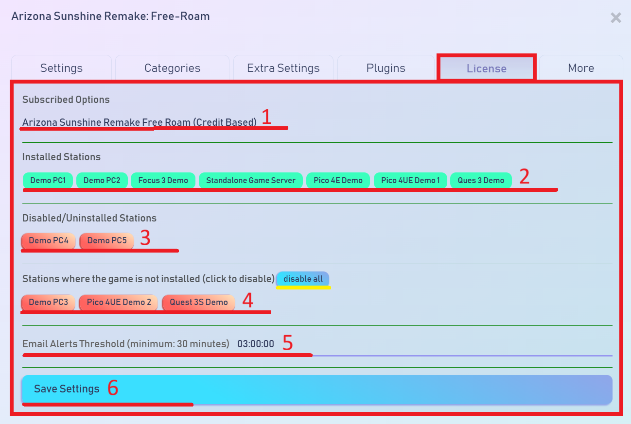Close the Arizona Sunshine Remake dialog

615,18
